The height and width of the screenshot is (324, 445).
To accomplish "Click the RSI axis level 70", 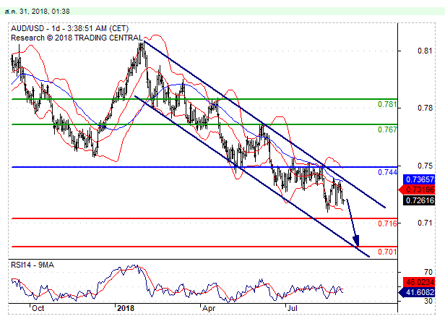I will (x=428, y=272).
